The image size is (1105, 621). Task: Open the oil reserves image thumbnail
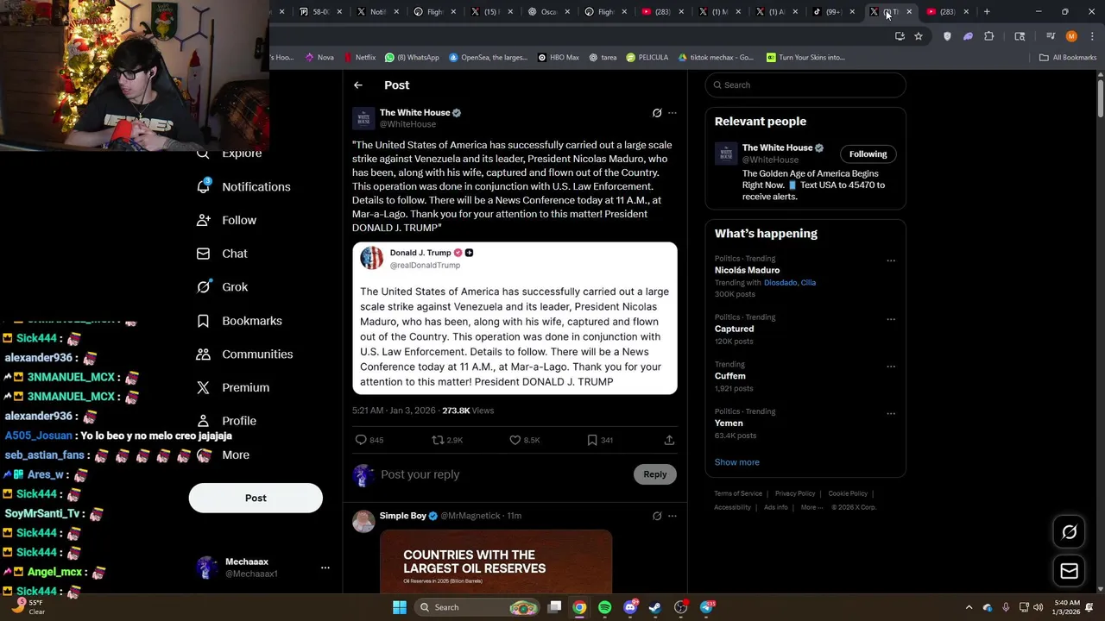point(496,561)
